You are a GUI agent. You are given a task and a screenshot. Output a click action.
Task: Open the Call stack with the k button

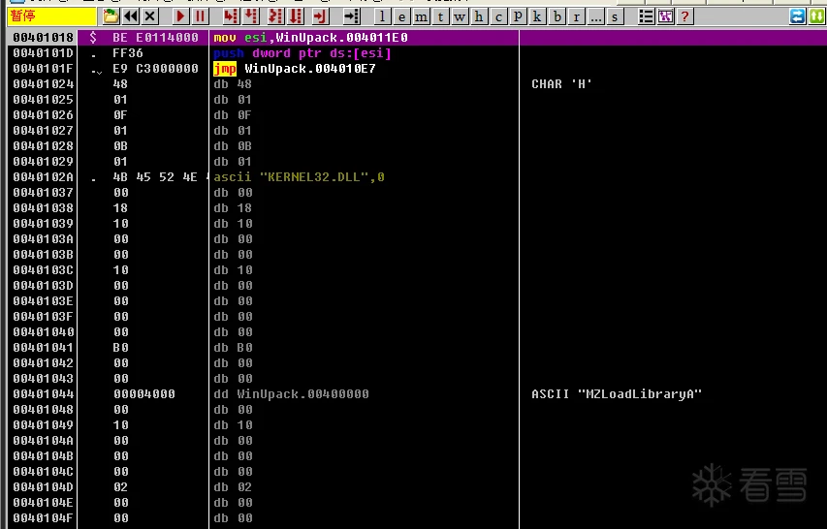(x=537, y=16)
